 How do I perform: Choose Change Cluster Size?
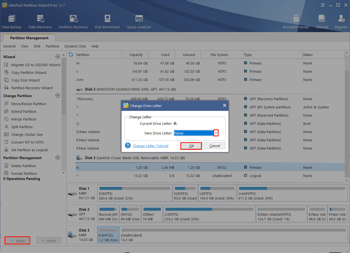24,135
